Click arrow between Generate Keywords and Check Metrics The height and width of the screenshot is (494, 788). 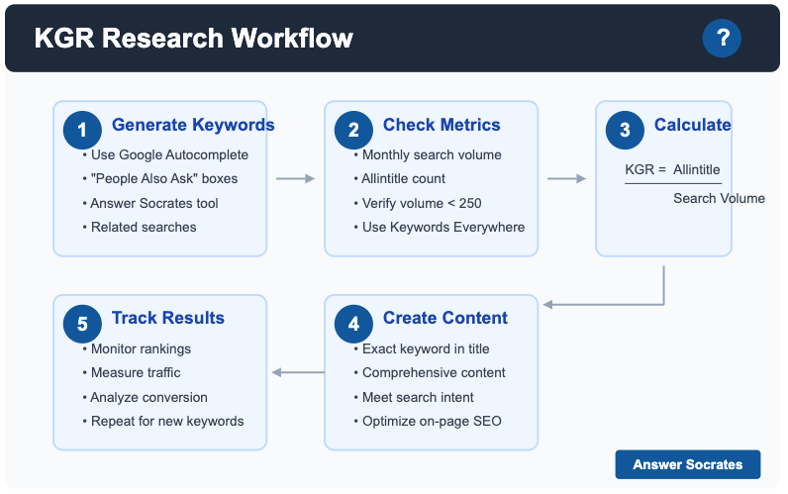[295, 179]
